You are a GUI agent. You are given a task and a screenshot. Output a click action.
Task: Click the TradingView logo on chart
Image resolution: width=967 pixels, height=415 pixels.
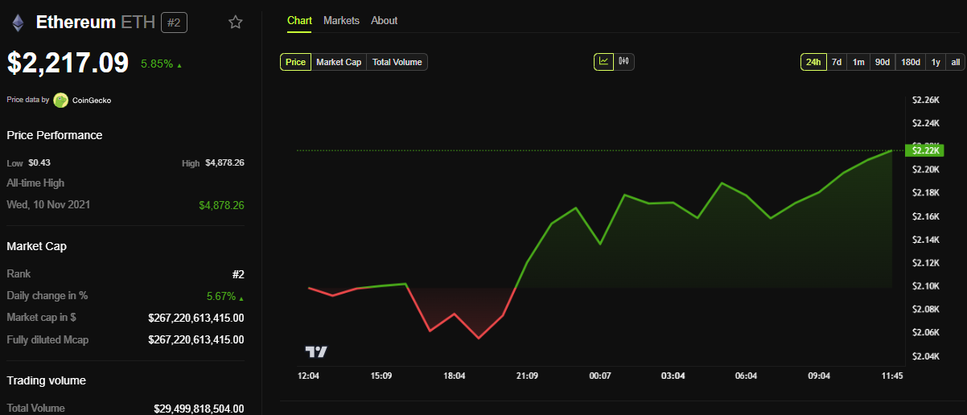(x=316, y=351)
